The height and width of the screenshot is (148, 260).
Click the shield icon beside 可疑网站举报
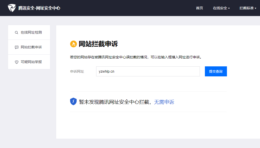(17, 62)
